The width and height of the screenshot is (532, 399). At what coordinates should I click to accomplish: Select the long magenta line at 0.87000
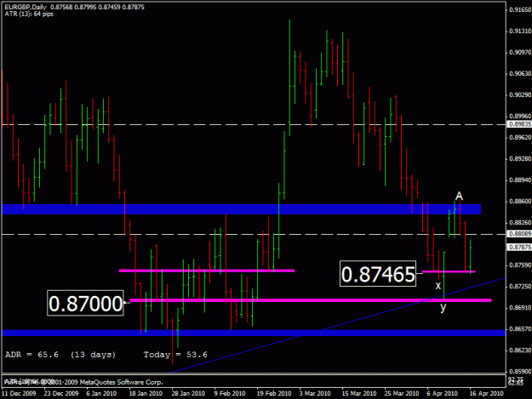point(311,300)
